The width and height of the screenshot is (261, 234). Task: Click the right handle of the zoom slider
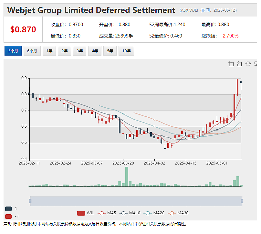[x=242, y=201]
